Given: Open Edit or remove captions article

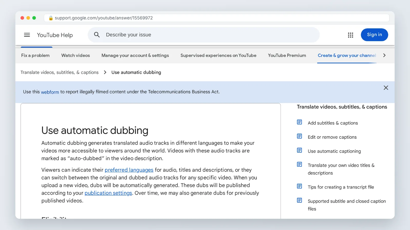Looking at the screenshot, I should [x=332, y=137].
